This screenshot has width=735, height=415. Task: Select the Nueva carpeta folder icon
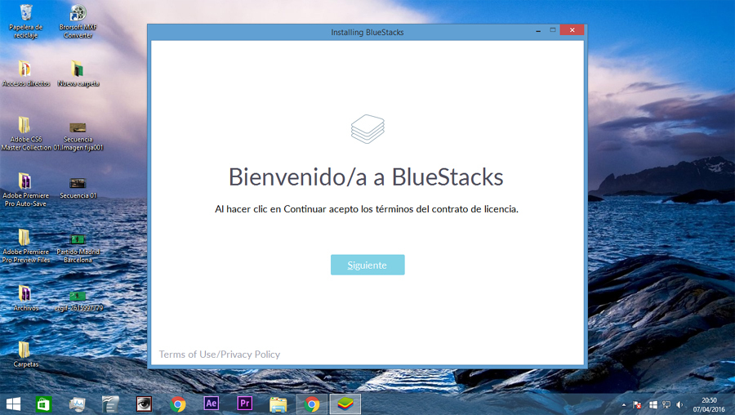pyautogui.click(x=78, y=69)
